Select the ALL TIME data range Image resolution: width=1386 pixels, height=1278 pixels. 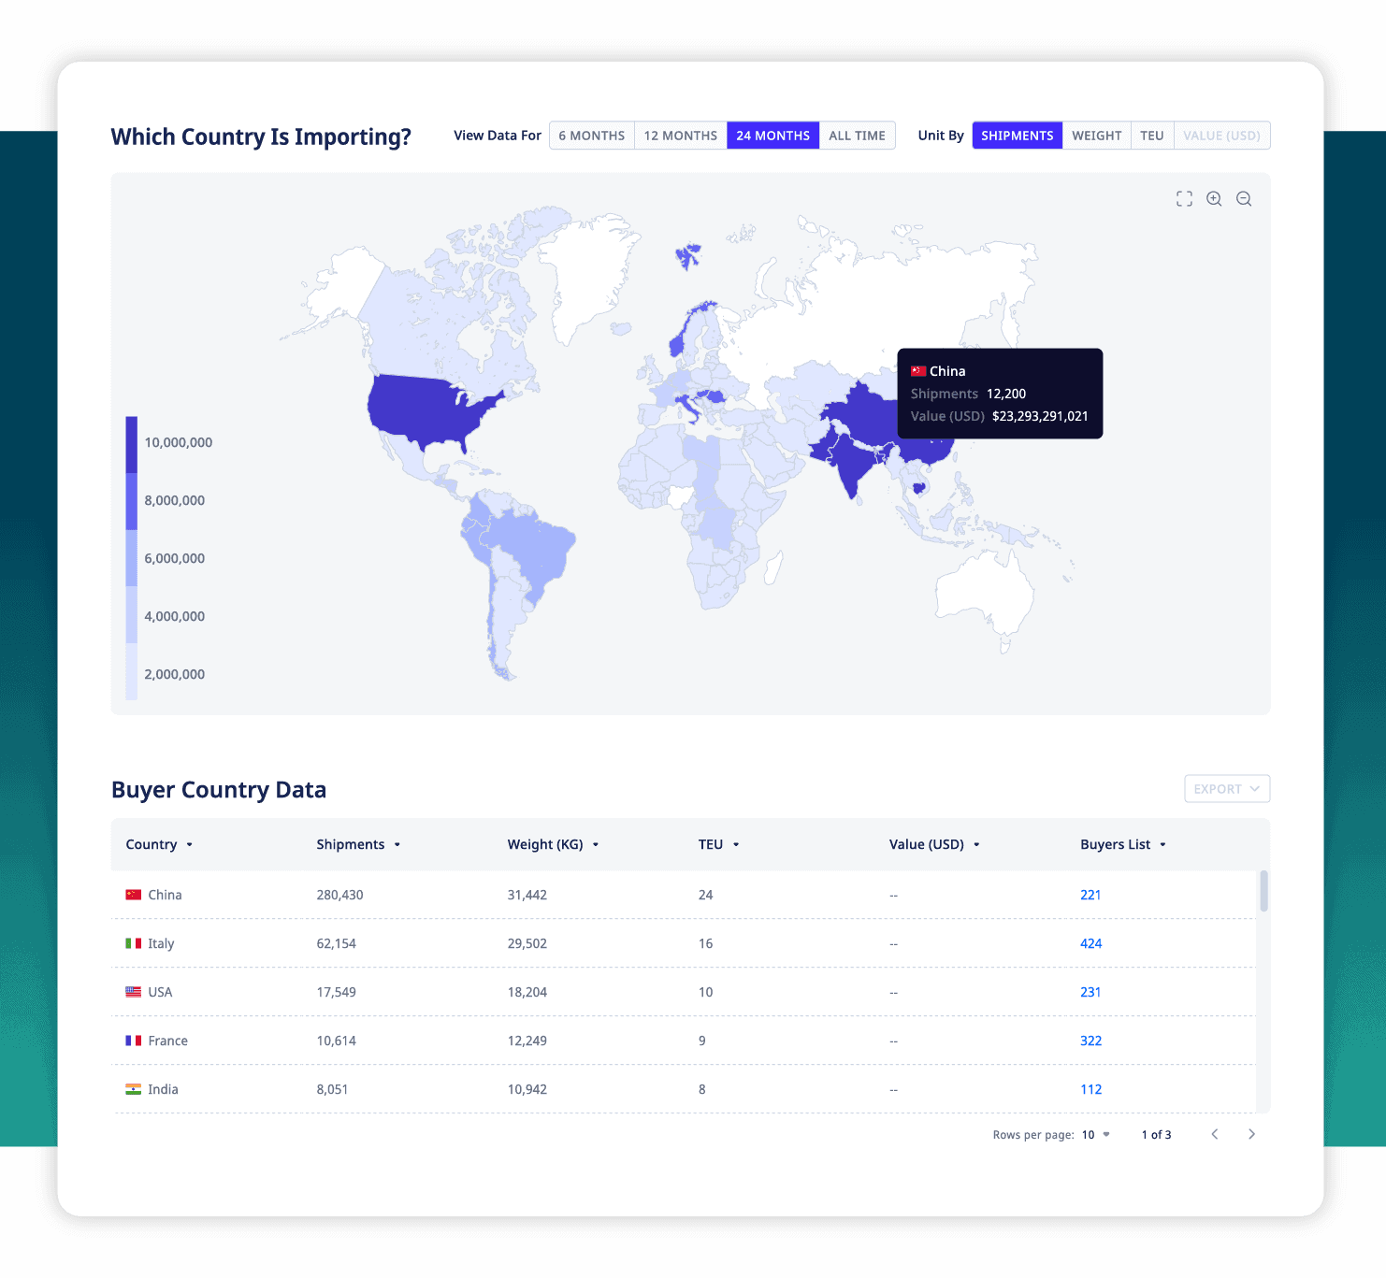[x=857, y=136]
